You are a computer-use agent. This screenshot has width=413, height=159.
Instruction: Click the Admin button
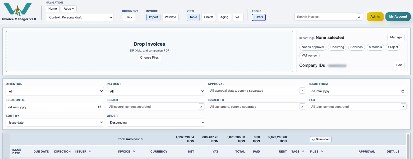coord(375,17)
